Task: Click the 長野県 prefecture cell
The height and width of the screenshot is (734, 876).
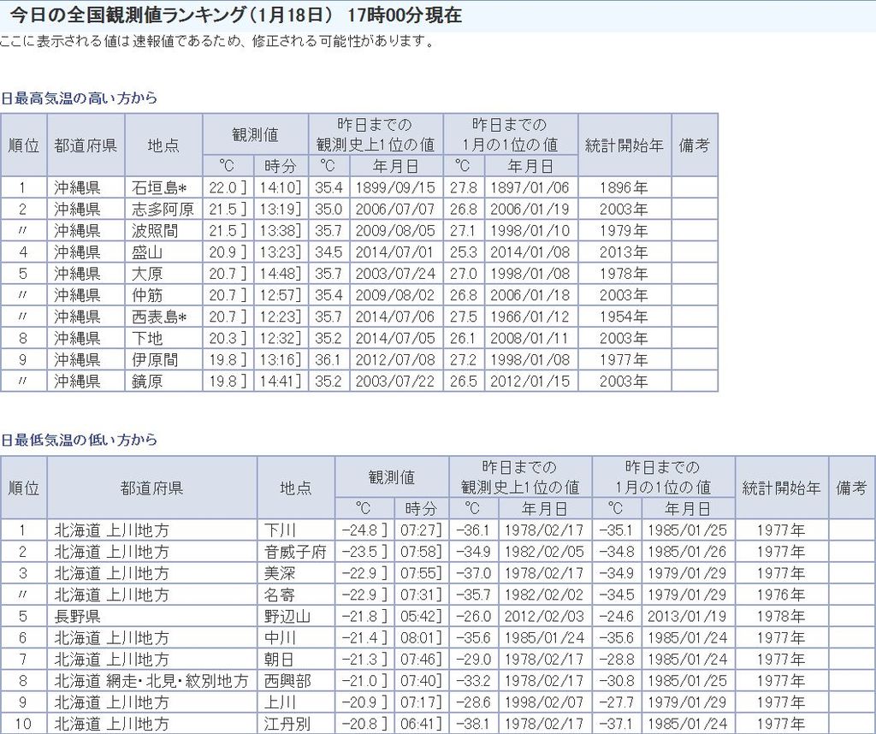Action: click(77, 616)
